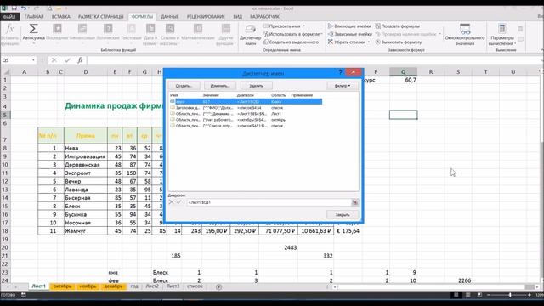This screenshot has width=544, height=306.
Task: Click the formula bar input area
Action: pyautogui.click(x=314, y=60)
